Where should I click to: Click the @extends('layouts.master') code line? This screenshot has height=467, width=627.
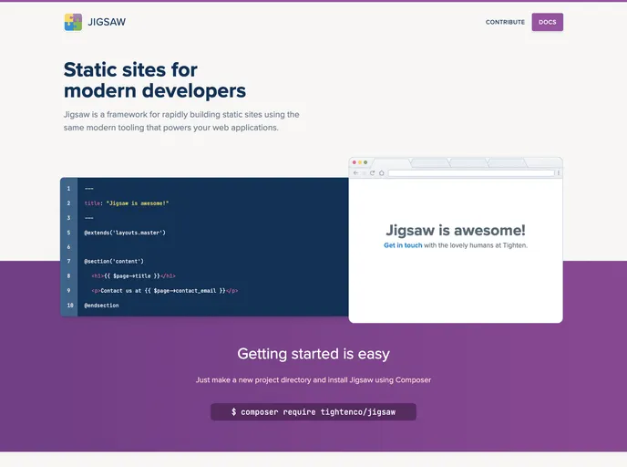pos(125,233)
